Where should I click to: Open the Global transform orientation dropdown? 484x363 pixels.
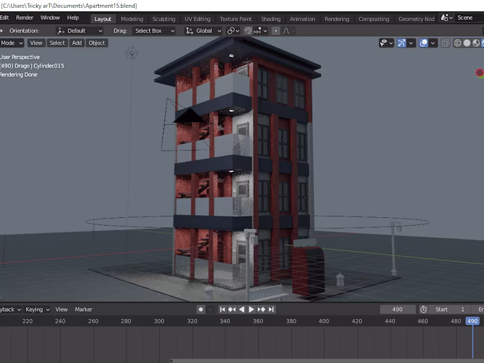[203, 31]
